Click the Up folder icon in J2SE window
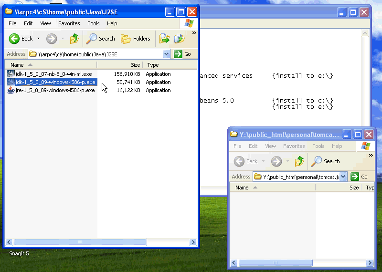 click(74, 39)
